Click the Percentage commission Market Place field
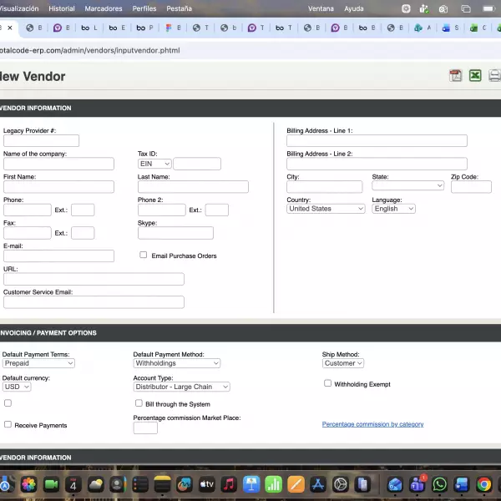501x501 pixels. tap(145, 428)
